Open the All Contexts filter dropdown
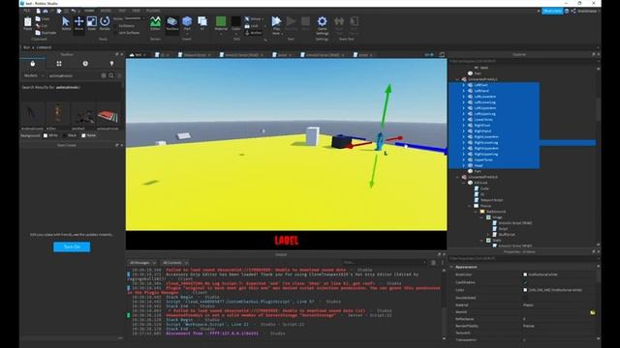This screenshot has width=620, height=348. tap(174, 263)
